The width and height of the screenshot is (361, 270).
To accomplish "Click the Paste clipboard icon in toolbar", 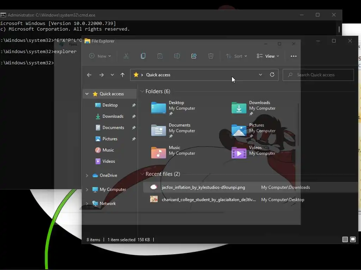I will (160, 56).
